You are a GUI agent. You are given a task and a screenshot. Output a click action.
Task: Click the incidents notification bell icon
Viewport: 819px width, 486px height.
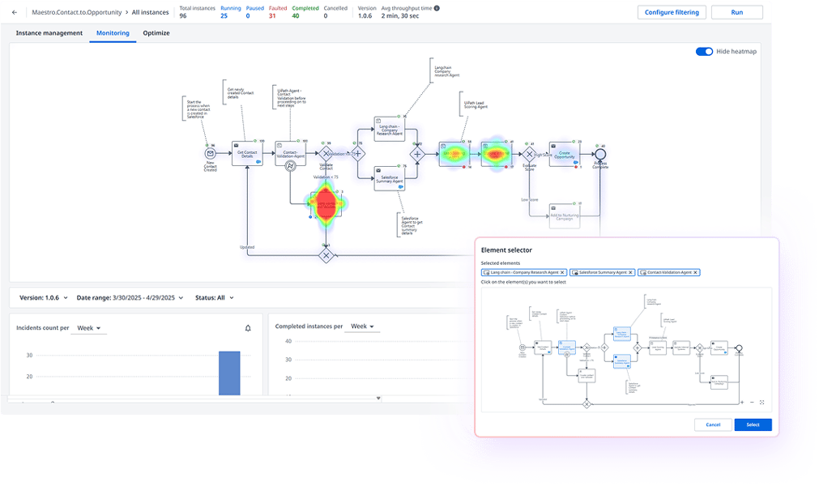tap(248, 328)
